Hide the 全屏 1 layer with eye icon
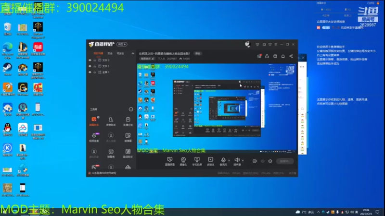The width and height of the screenshot is (385, 216). pos(90,72)
